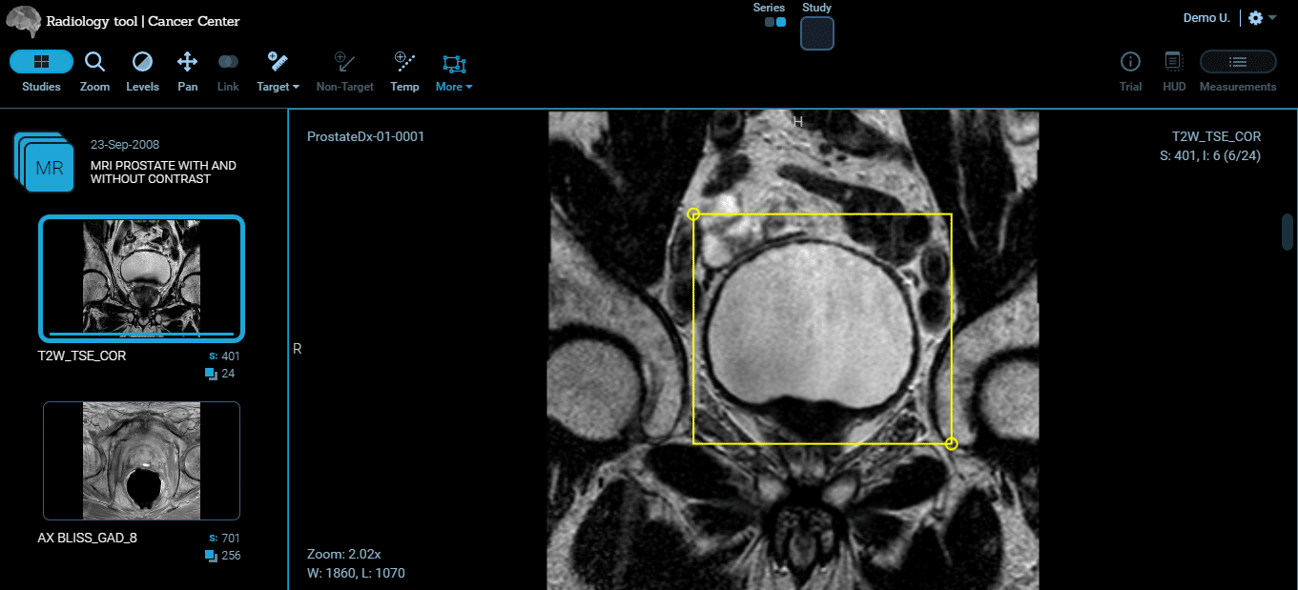Viewport: 1298px width, 590px height.
Task: Select the AX BLISS_GAD_8 series thumbnail
Action: click(x=141, y=460)
